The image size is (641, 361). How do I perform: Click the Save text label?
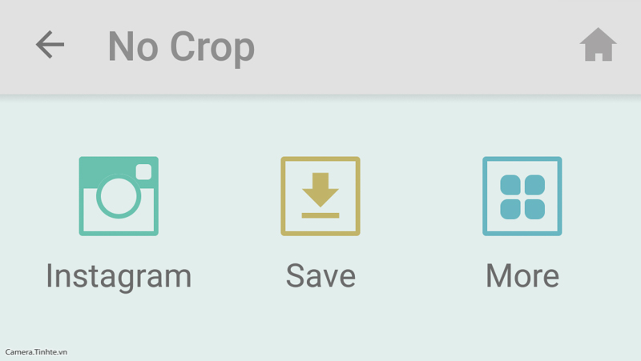coord(320,276)
